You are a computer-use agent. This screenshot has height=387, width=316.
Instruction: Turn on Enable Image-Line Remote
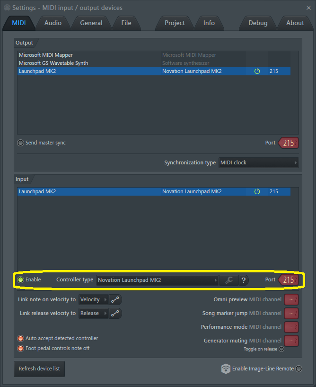(x=299, y=369)
